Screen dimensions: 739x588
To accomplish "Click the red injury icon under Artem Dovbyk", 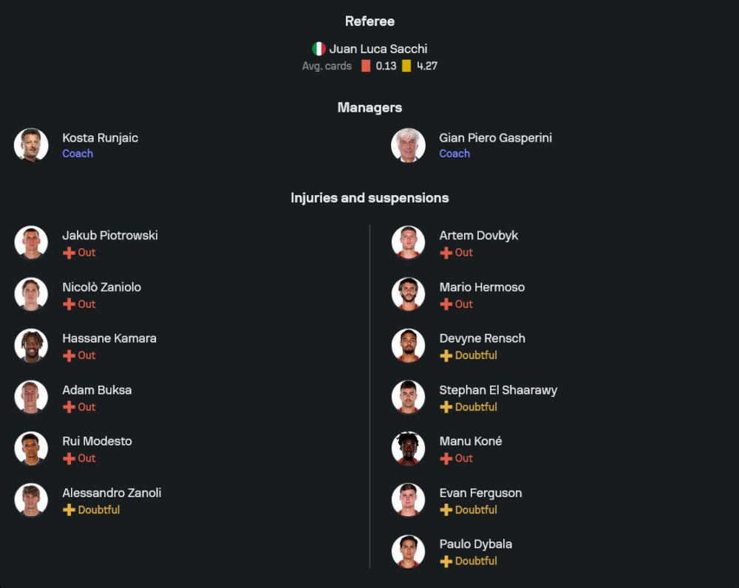I will (446, 253).
